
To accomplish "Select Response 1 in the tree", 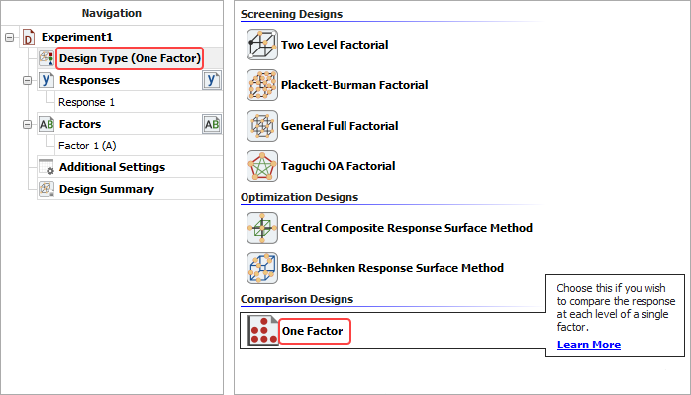I will [86, 102].
